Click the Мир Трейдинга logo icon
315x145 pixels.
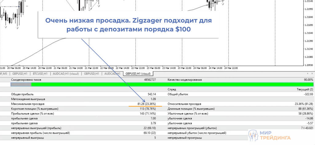click(253, 135)
